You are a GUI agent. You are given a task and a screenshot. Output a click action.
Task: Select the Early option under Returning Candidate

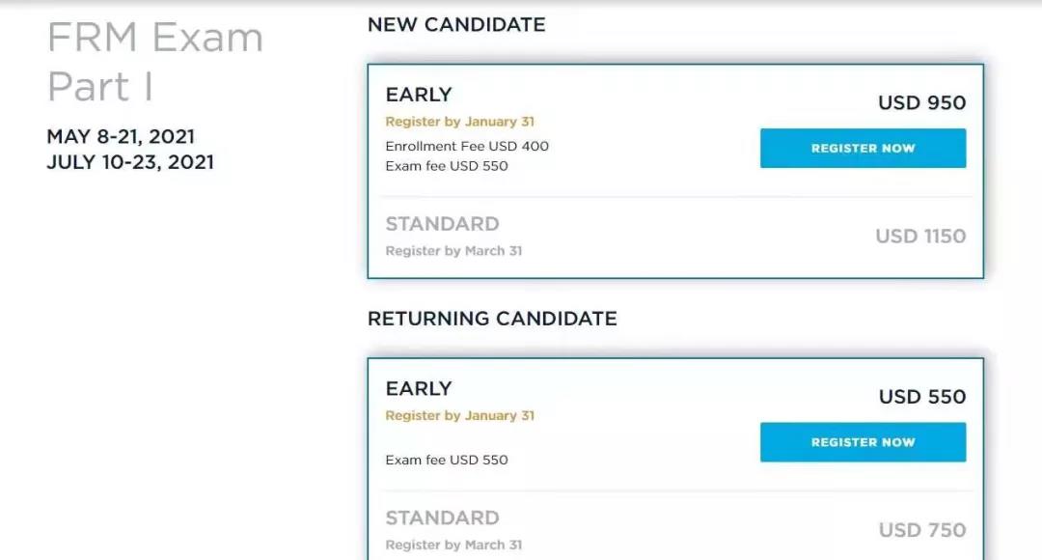419,388
